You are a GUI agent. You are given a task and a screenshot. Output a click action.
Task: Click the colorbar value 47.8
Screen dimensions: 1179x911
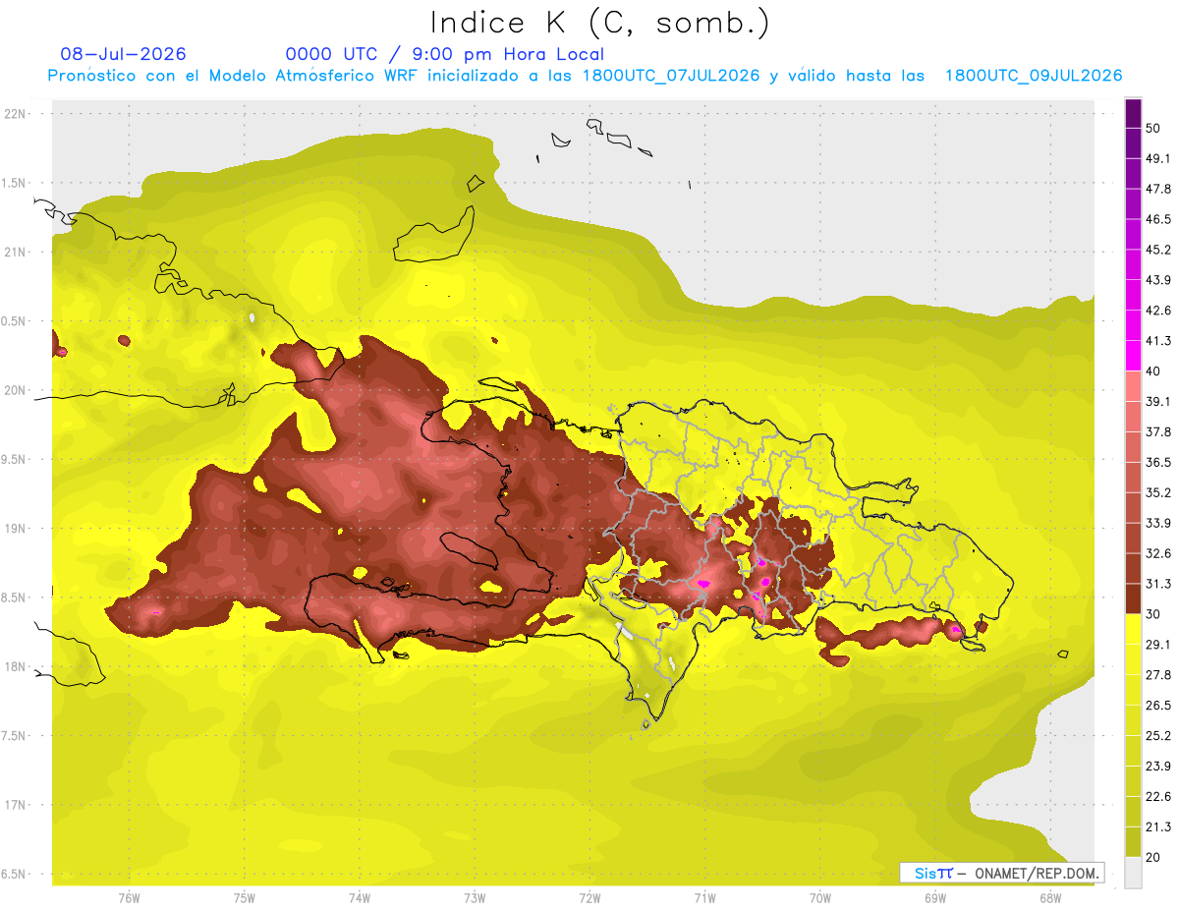[1157, 189]
